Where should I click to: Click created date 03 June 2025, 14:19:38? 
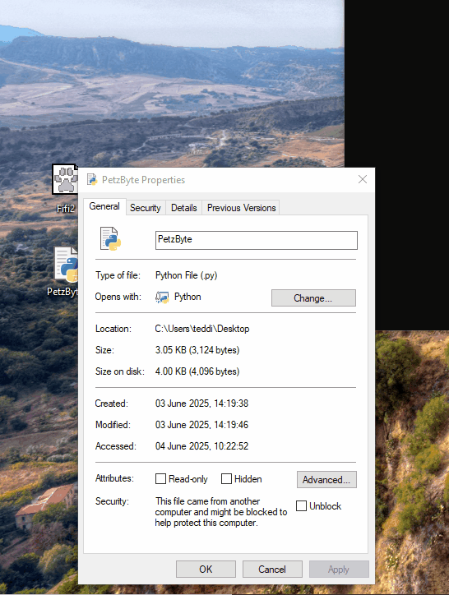(201, 404)
